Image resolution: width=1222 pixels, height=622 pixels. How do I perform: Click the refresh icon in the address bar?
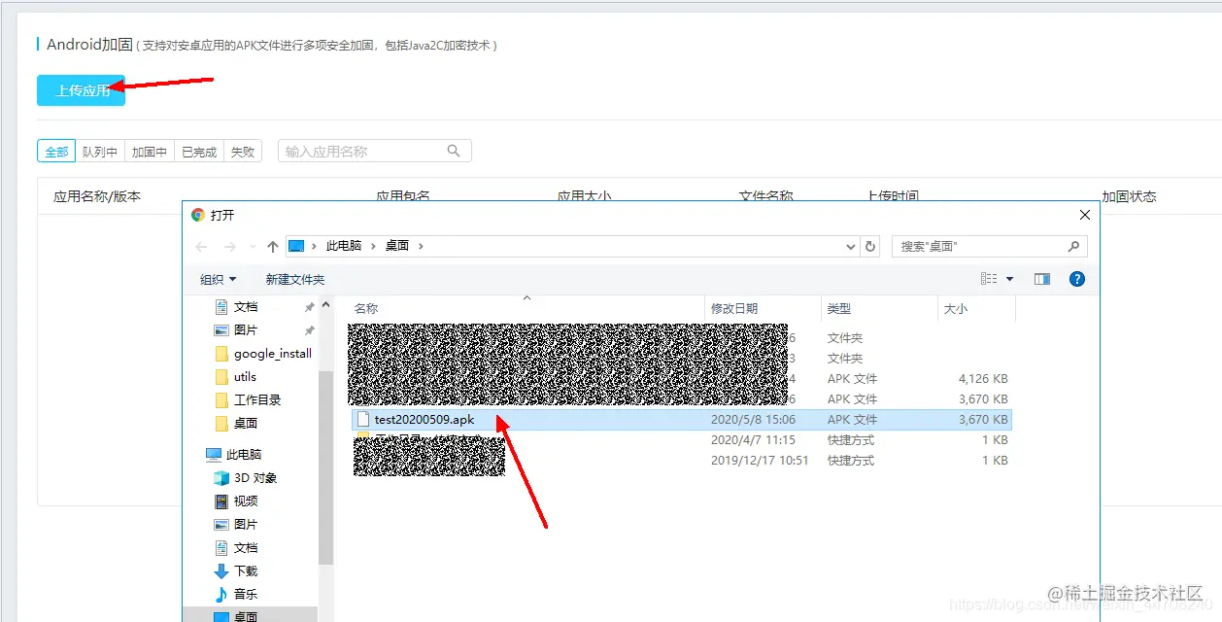(x=869, y=246)
